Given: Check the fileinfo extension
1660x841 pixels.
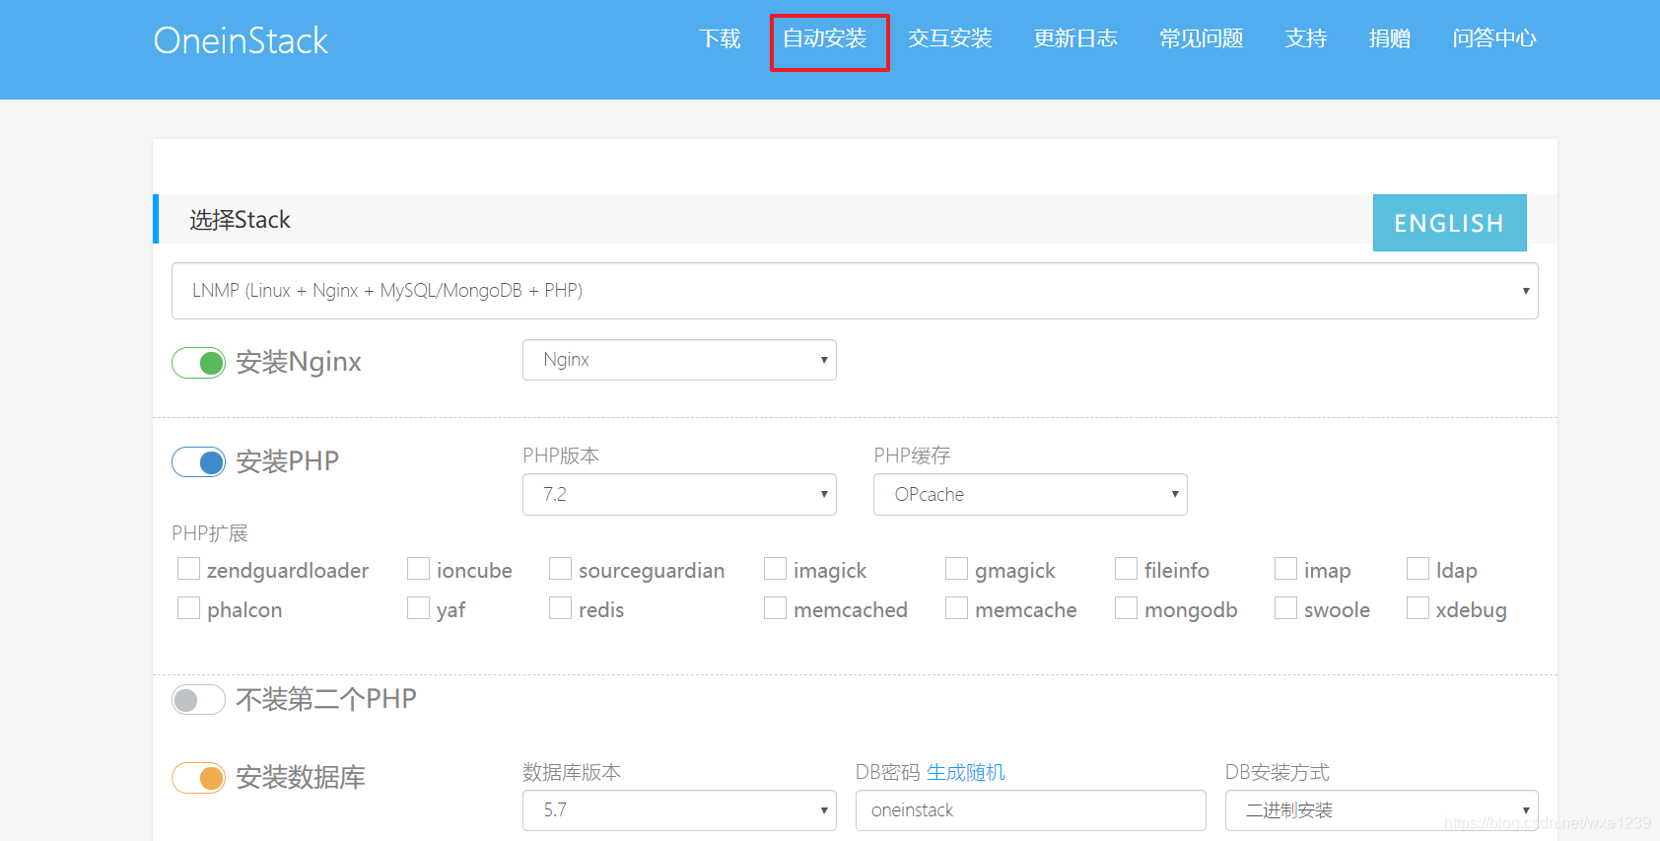Looking at the screenshot, I should (1126, 569).
